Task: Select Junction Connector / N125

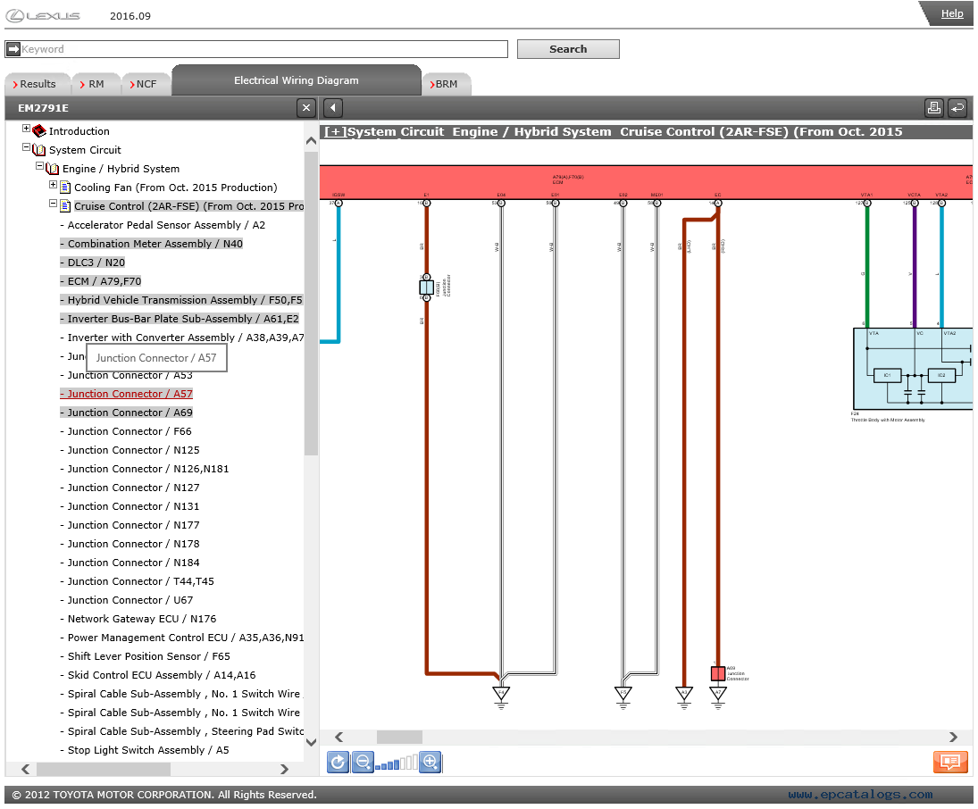Action: [133, 450]
